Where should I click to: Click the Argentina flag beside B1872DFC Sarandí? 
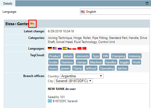click(50, 101)
